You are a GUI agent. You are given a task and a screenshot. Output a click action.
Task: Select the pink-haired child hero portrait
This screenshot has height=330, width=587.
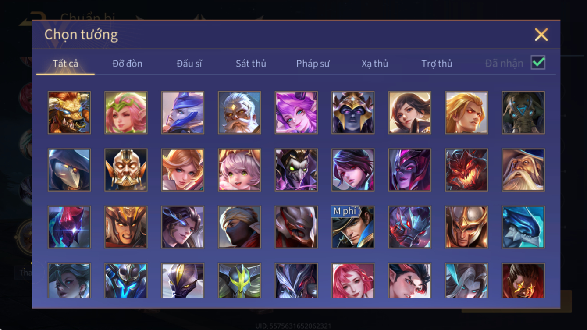pyautogui.click(x=239, y=170)
